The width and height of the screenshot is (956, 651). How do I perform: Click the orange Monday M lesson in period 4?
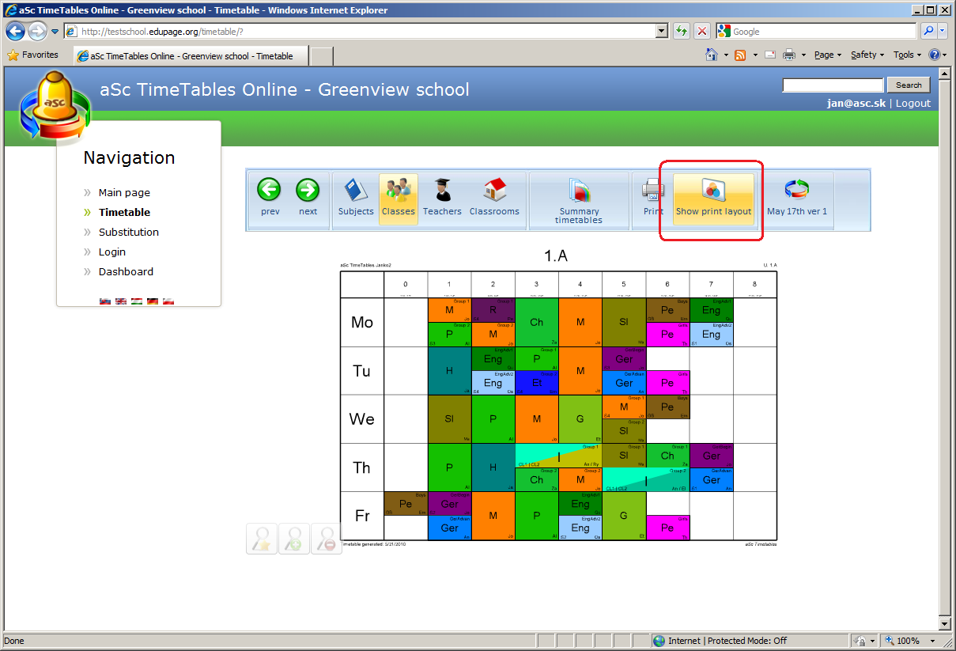(x=580, y=322)
